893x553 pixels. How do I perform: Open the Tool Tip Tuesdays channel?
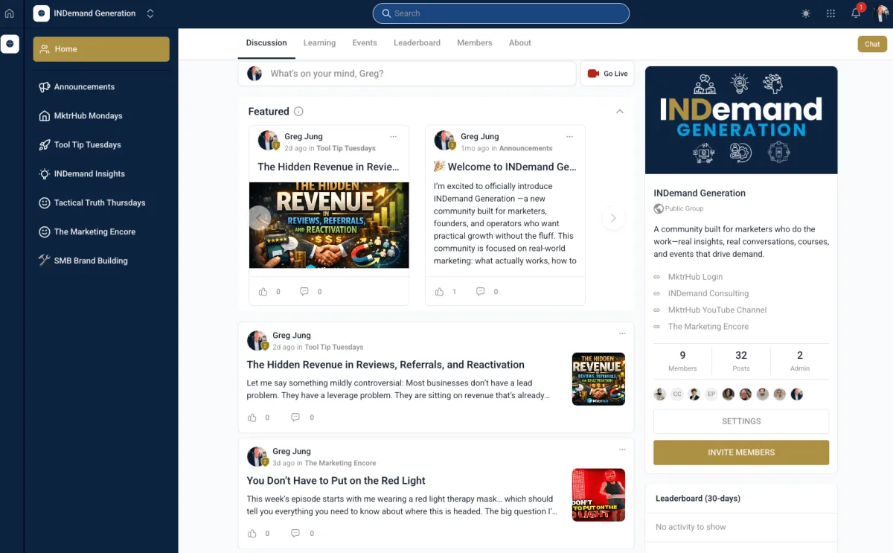[87, 145]
